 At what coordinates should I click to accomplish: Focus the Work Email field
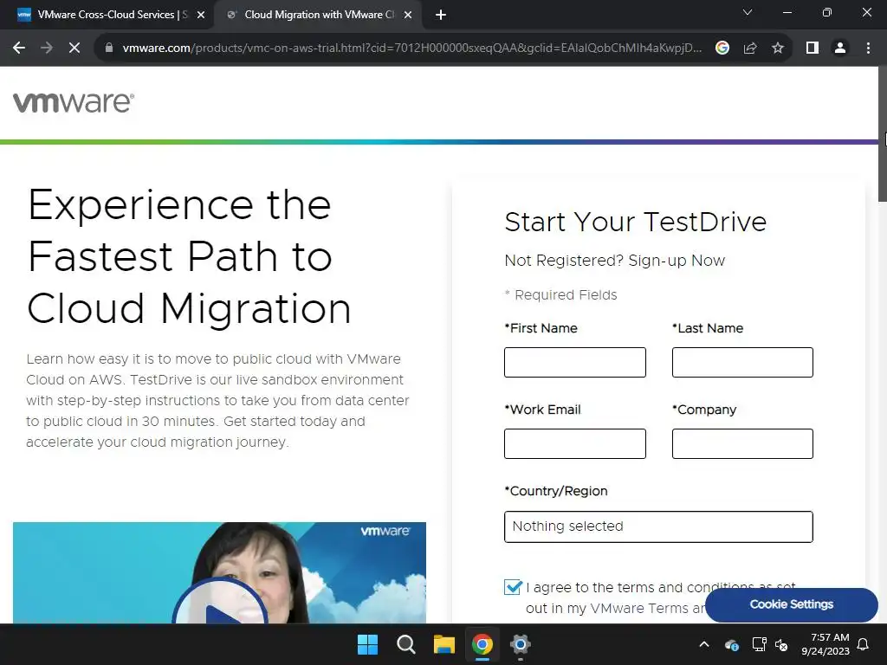click(x=575, y=444)
